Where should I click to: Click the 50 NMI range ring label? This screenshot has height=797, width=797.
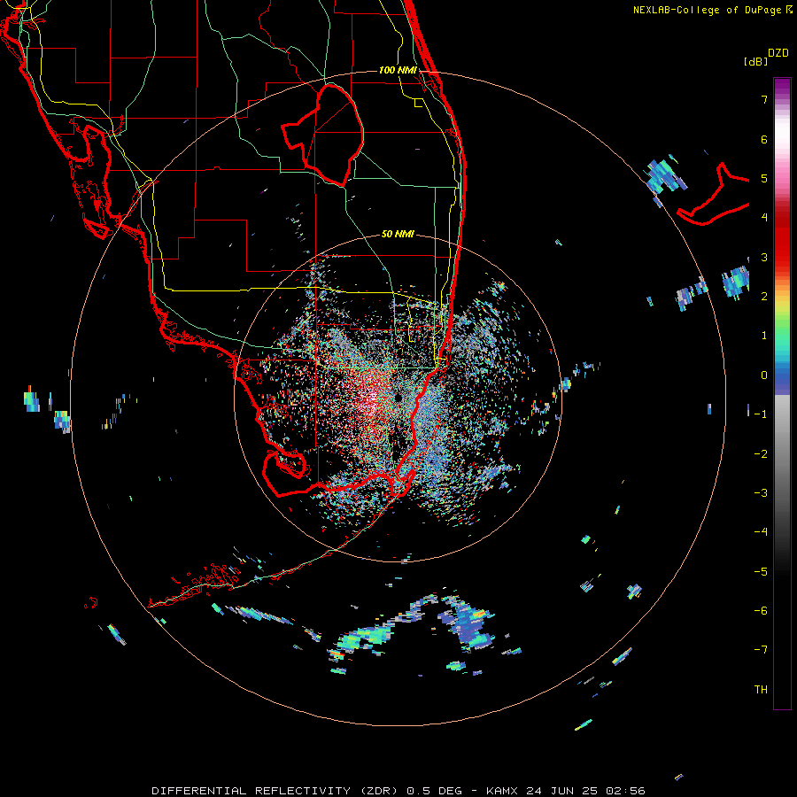coord(398,234)
